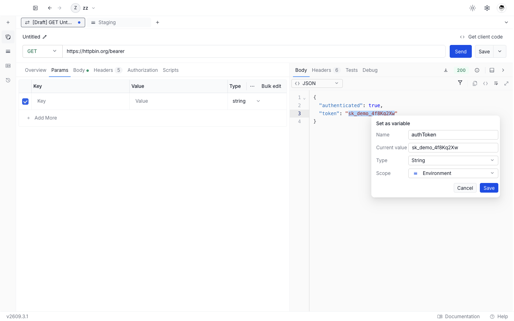Open the response Tests tab
This screenshot has height=321, width=514.
[x=352, y=70]
